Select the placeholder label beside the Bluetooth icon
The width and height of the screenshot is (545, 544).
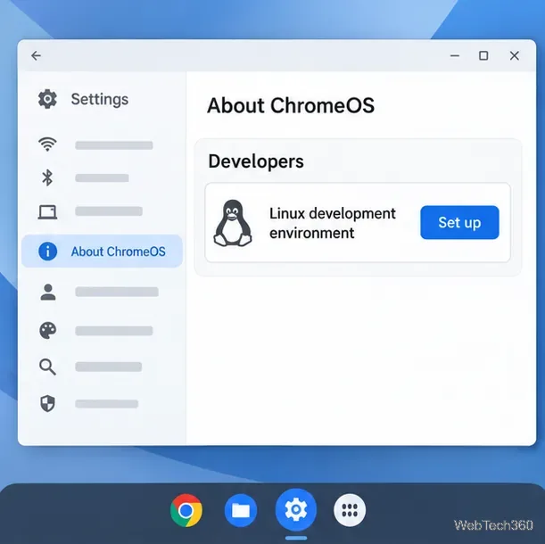(x=103, y=178)
